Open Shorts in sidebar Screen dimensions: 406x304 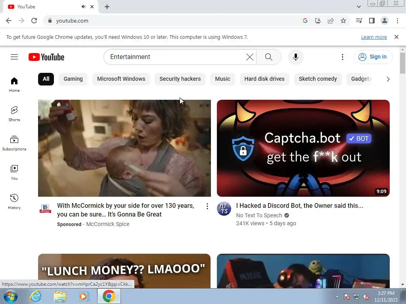pos(14,114)
